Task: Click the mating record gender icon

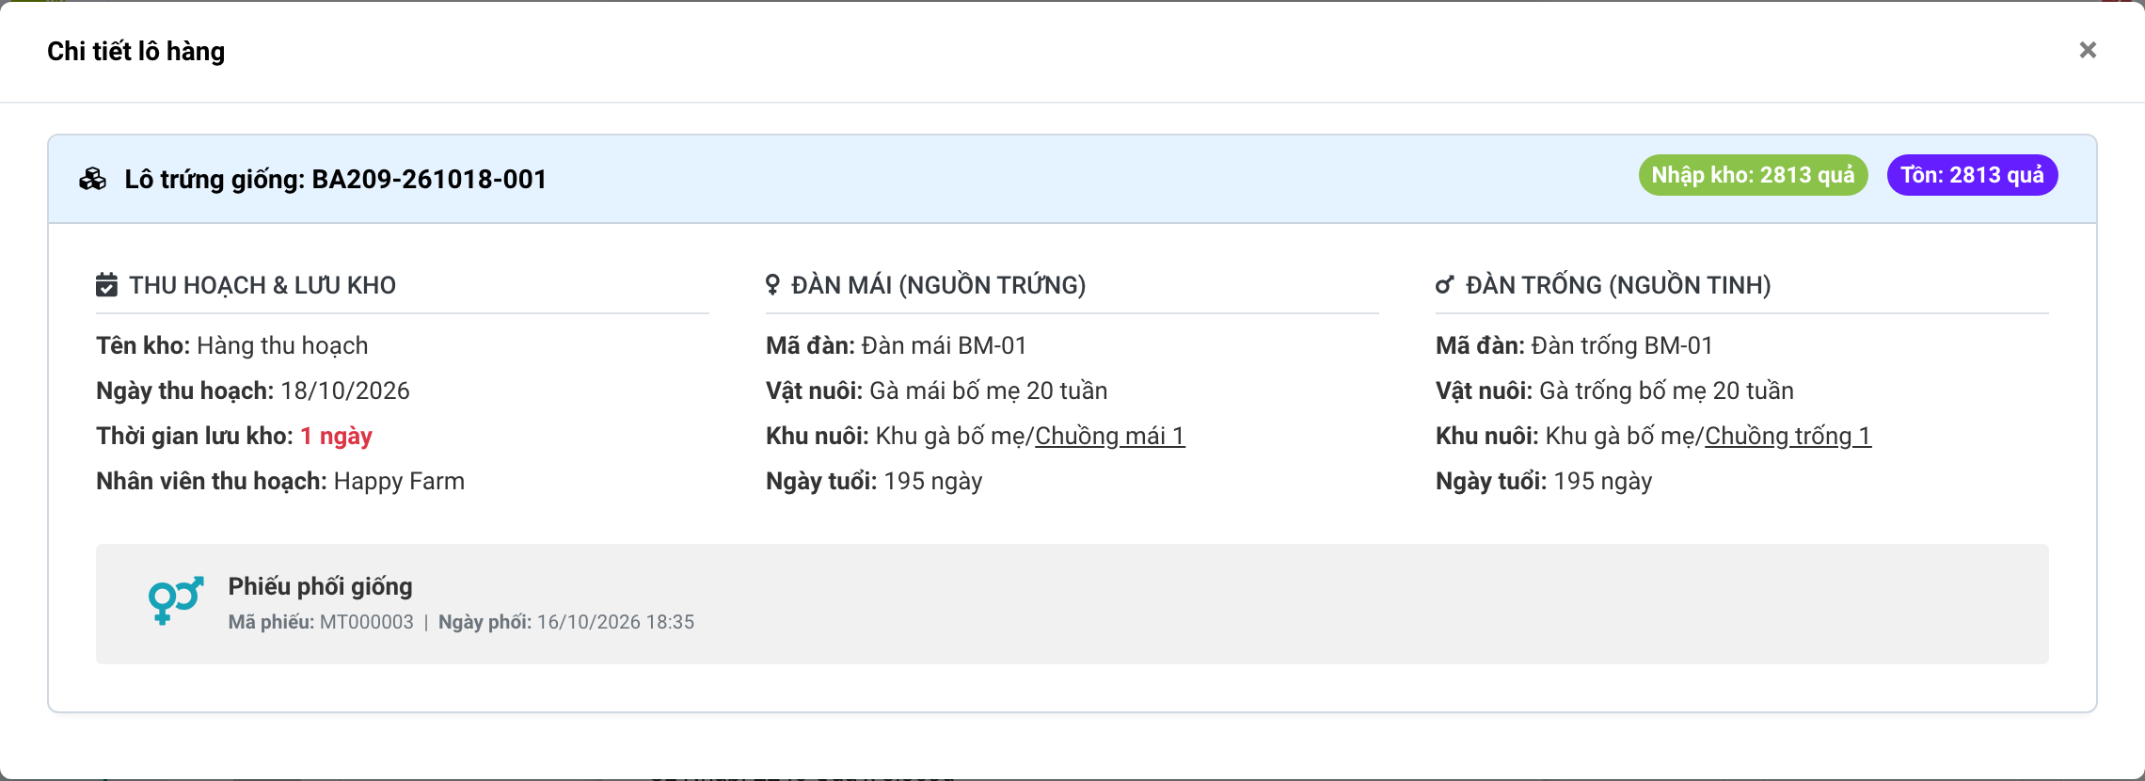Action: [176, 600]
